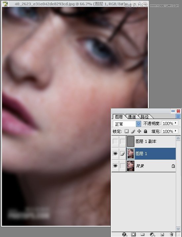Image resolution: width=182 pixels, height=237 pixels.
Task: Switch to the 路径 tab
Action: [145, 117]
